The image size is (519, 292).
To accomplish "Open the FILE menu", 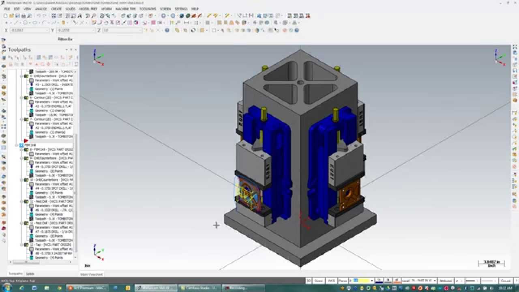I will (x=7, y=9).
